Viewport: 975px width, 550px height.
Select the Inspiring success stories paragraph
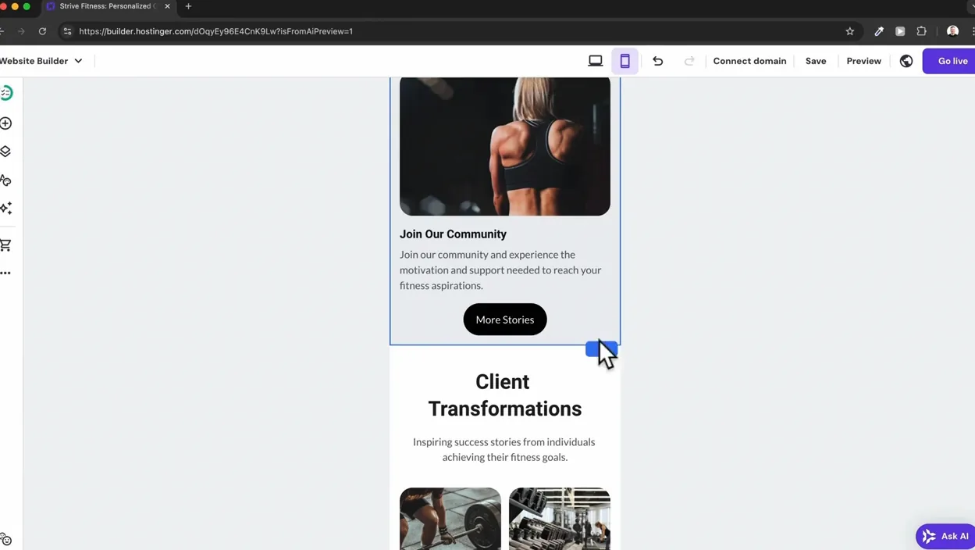pos(504,449)
